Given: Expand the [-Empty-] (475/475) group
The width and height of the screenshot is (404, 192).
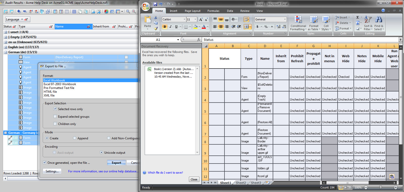Looking at the screenshot, I should pos(6,37).
